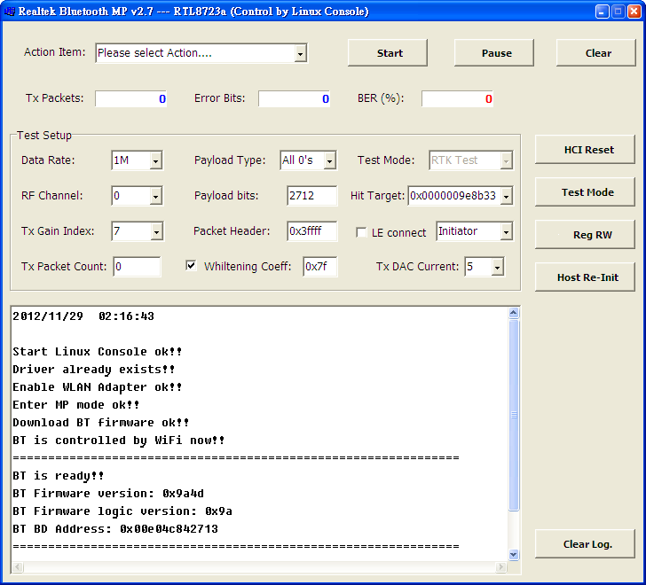Click the Tx Packets value field
646x585 pixels.
(x=131, y=98)
